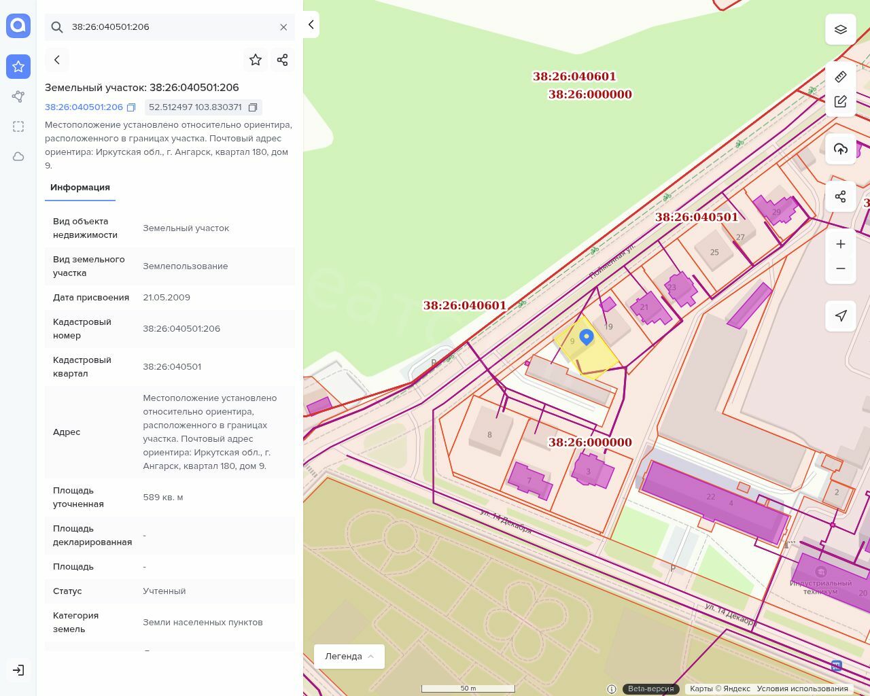
Task: Click the upload to cloud map button
Action: 841,149
